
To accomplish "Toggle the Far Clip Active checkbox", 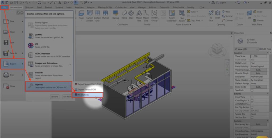I will pyautogui.click(x=252, y=107).
